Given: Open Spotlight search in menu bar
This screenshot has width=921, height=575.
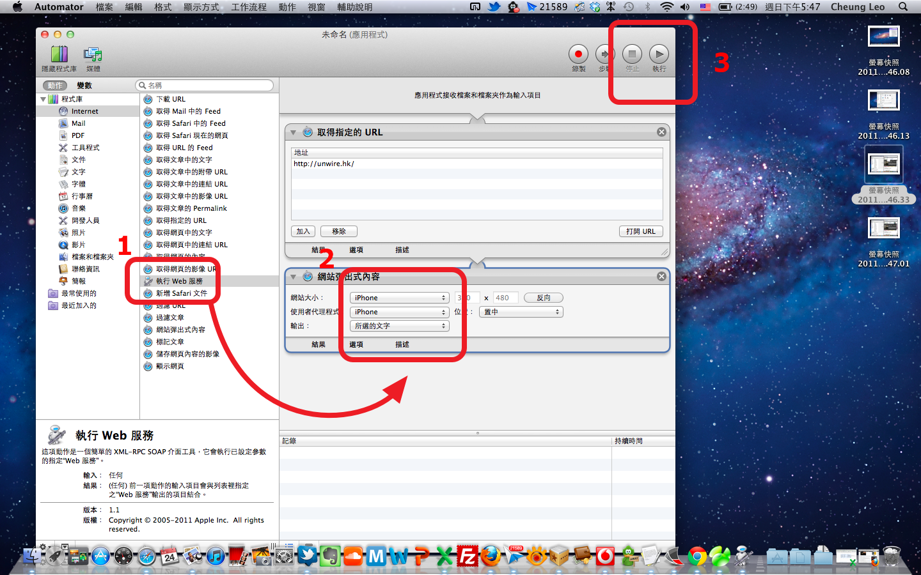Looking at the screenshot, I should 903,7.
